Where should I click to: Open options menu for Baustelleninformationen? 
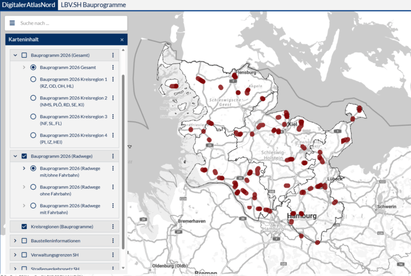(113, 241)
